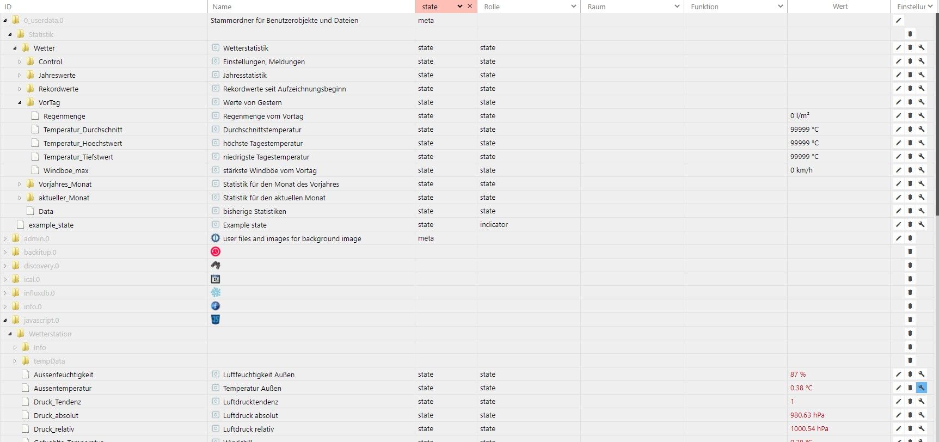The image size is (939, 442).
Task: Open custom settings wrench for Jahreswerte
Action: point(922,75)
